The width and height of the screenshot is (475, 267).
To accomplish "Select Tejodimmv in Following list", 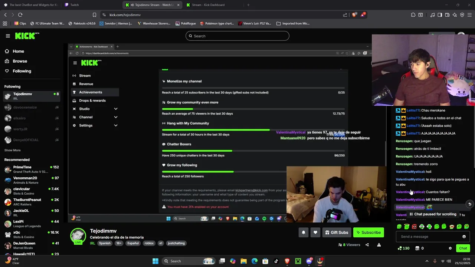I will tap(31, 96).
